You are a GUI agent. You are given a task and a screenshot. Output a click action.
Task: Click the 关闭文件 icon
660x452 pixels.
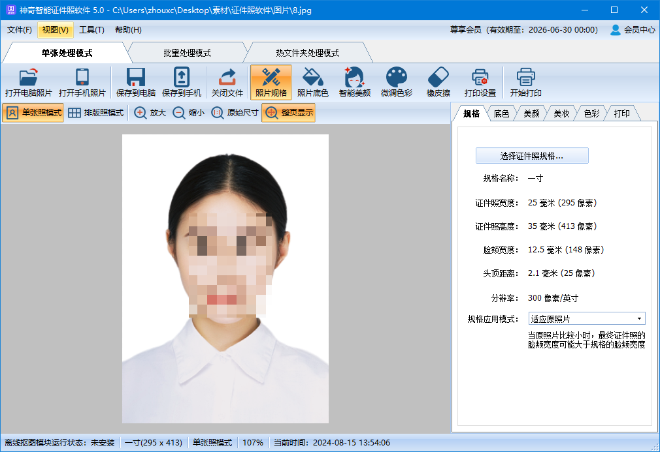[x=227, y=78]
